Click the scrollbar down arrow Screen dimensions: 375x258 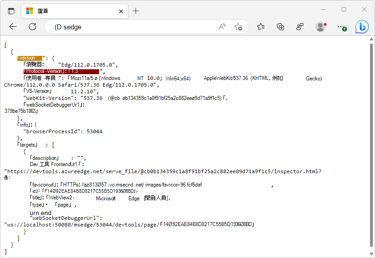tap(371, 254)
